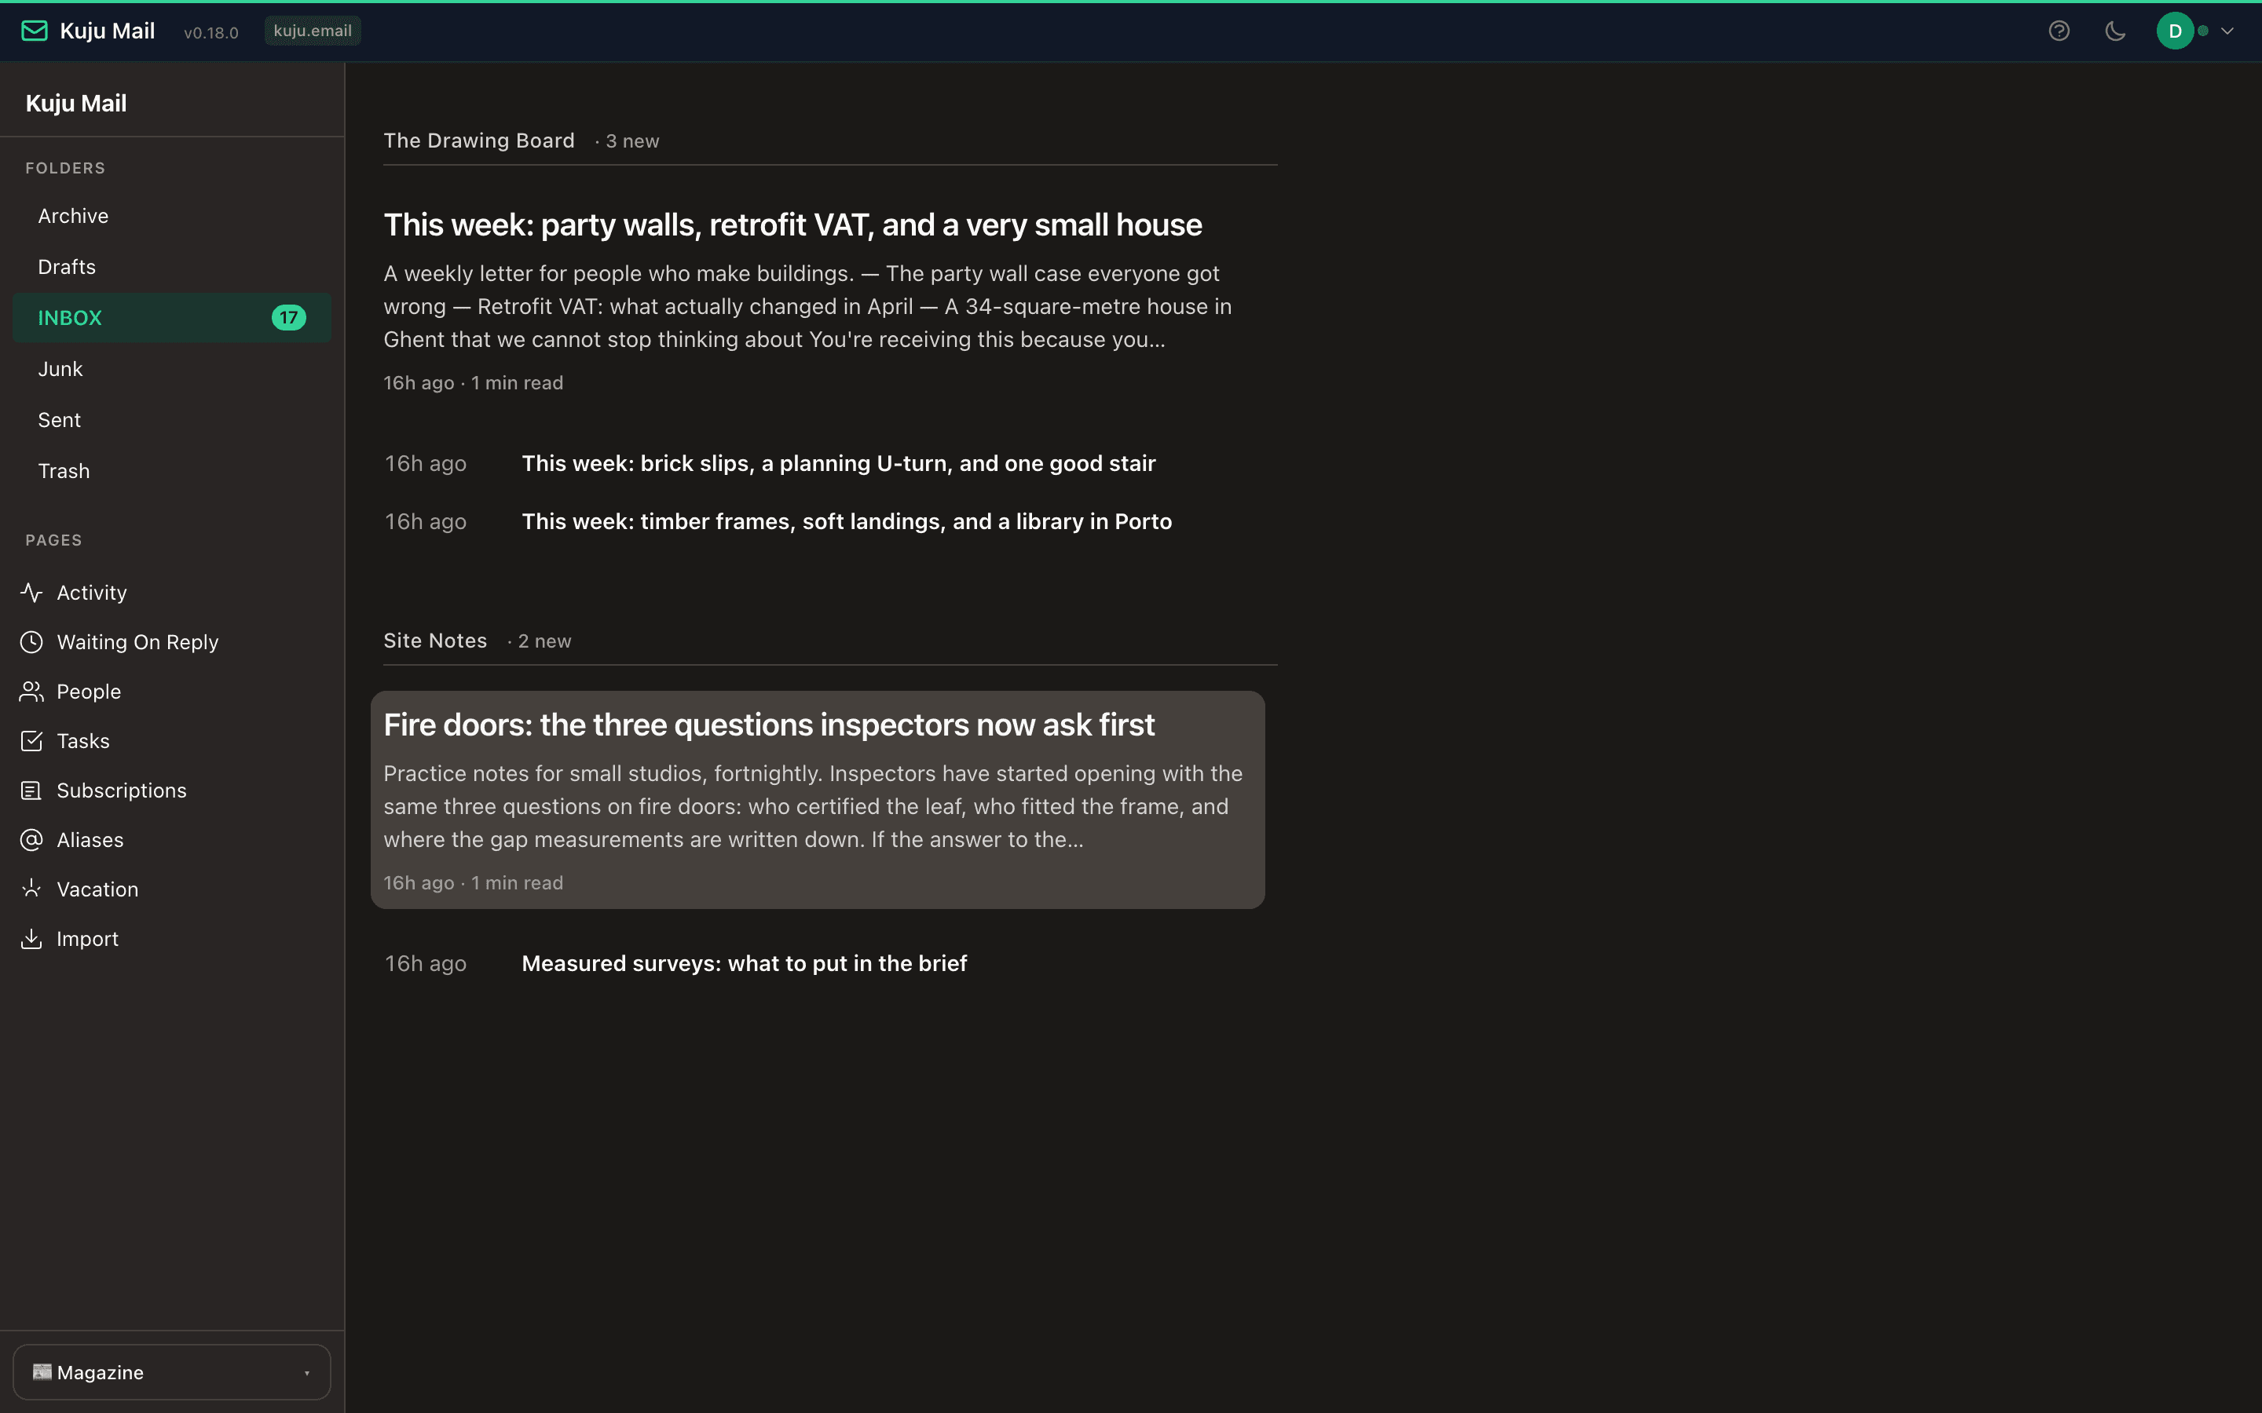Screen dimensions: 2262x1413
Task: Open the Trash folder
Action: click(172, 471)
